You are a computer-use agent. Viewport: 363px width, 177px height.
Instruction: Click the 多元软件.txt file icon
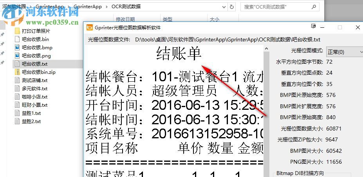click(x=17, y=88)
